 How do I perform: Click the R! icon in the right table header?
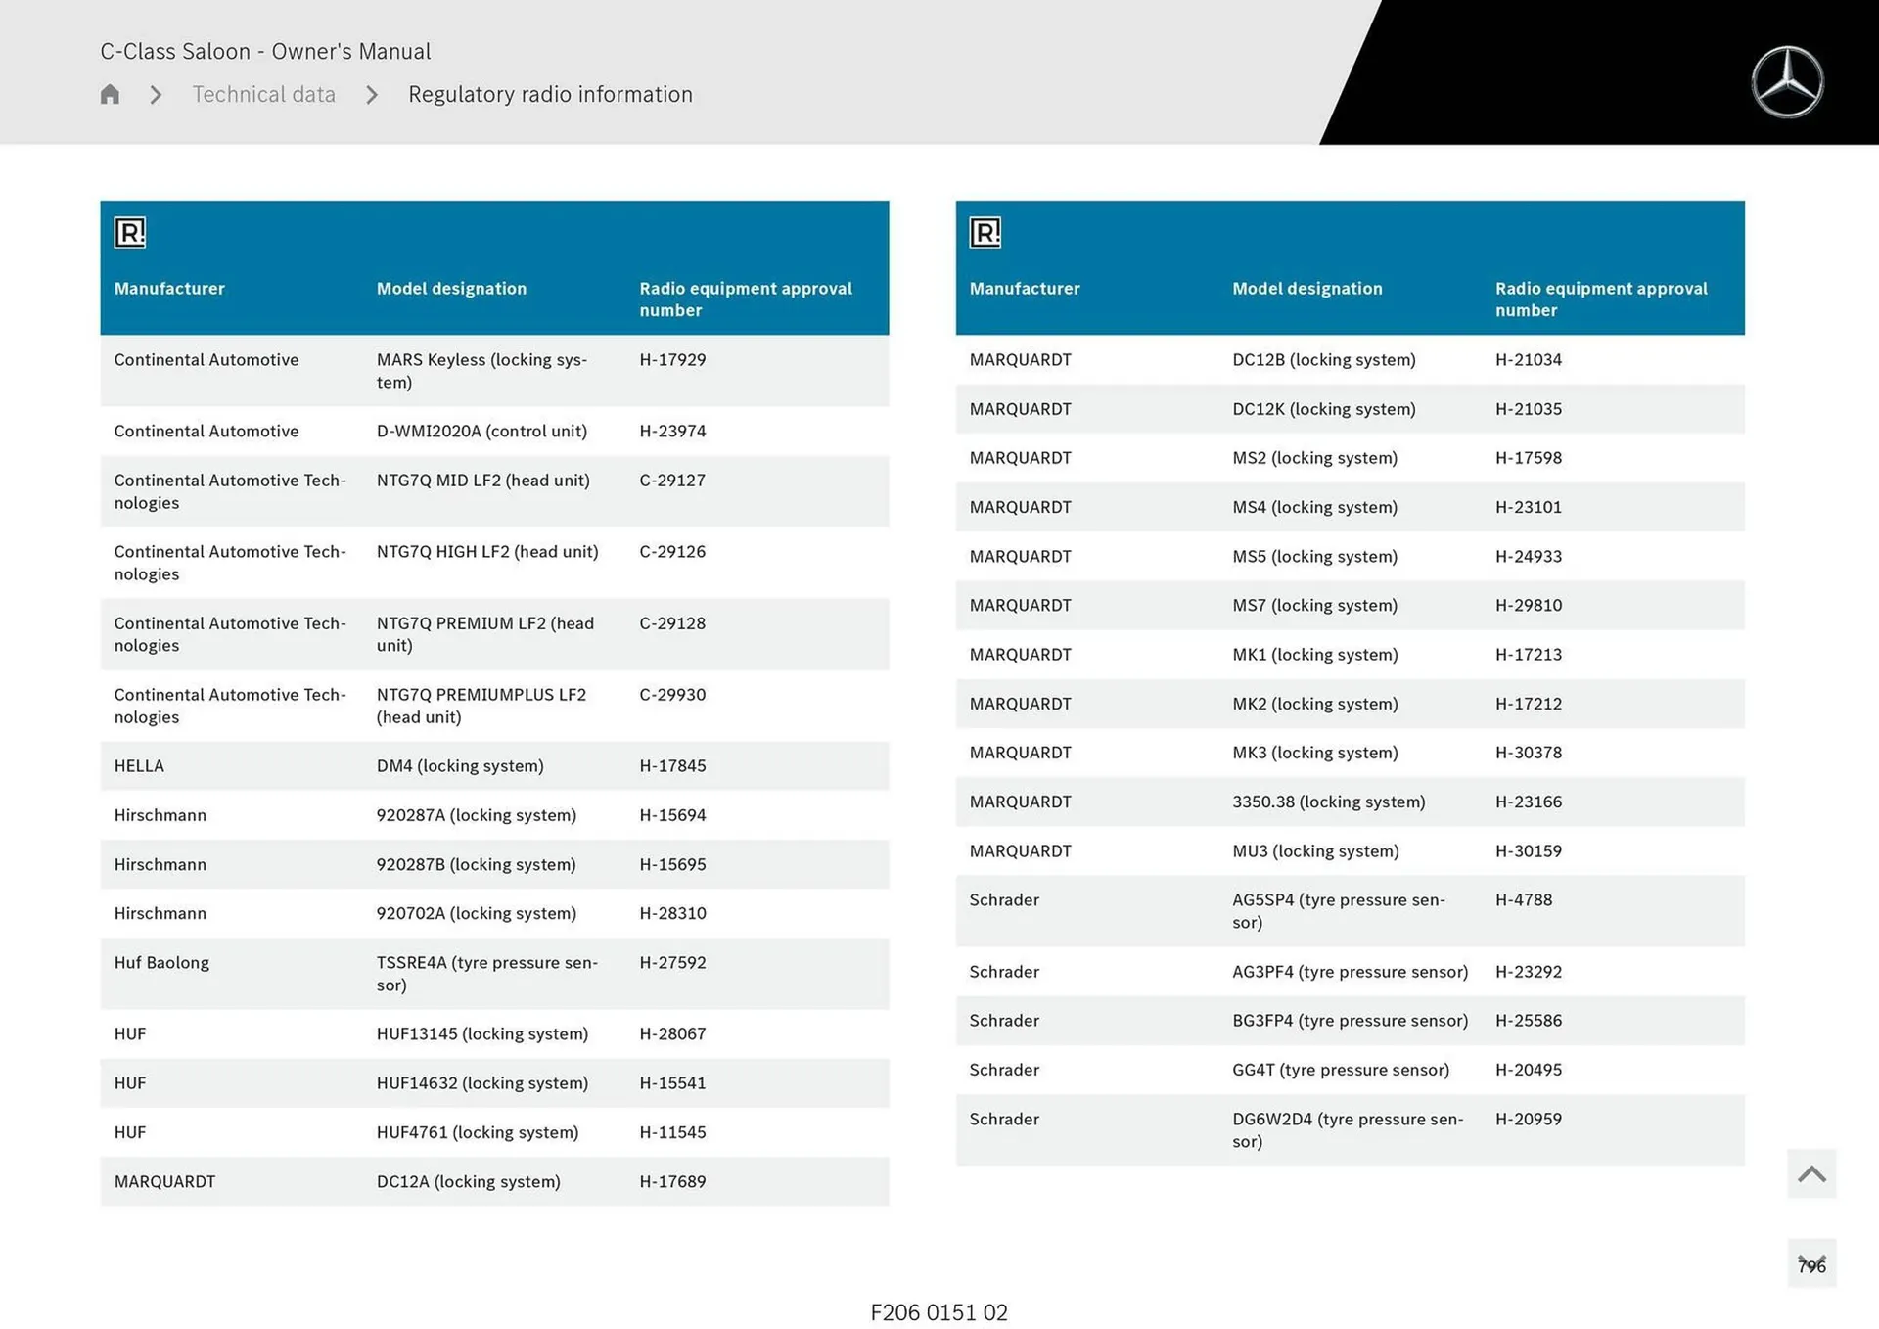[x=985, y=233]
